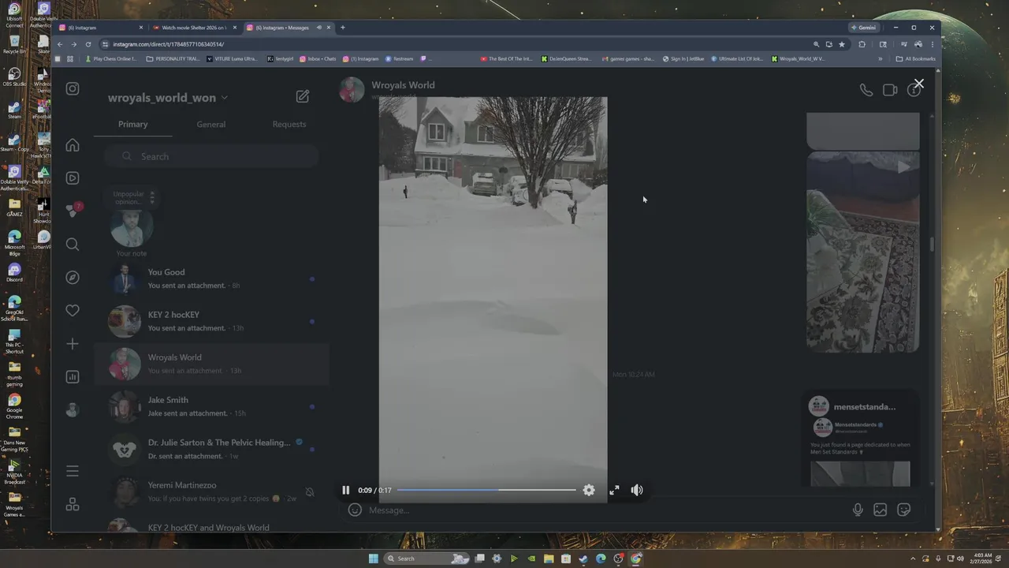
Task: Reload the page in Chrome
Action: point(88,44)
